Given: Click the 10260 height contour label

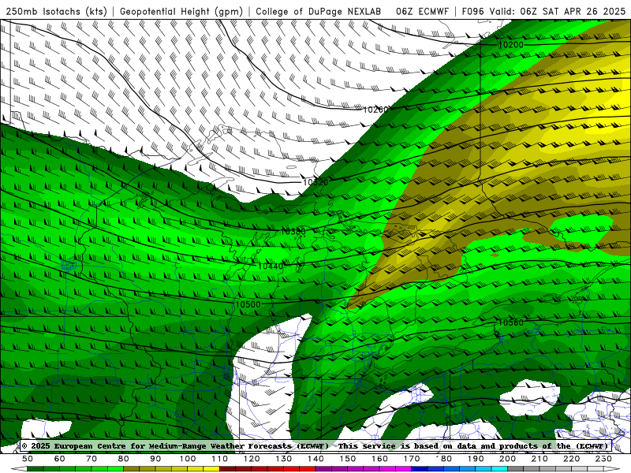Looking at the screenshot, I should 376,110.
